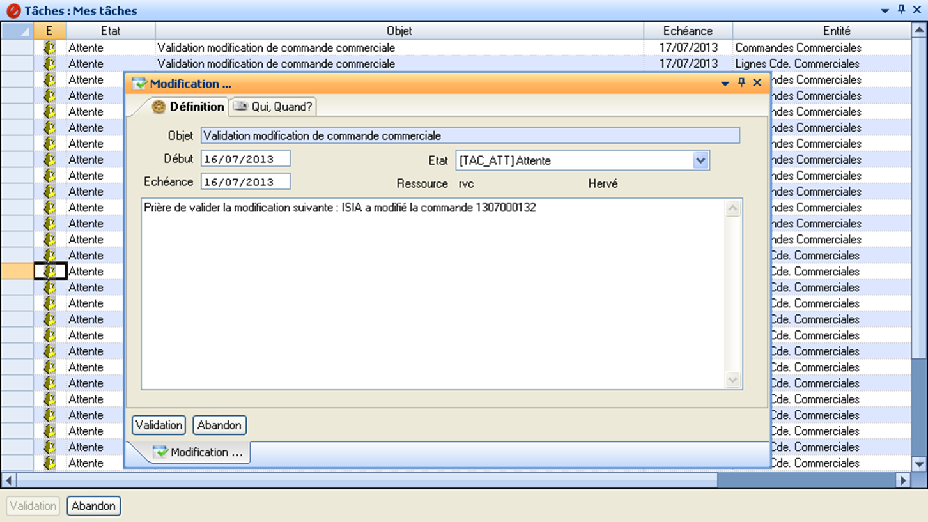
Task: Click the Modification tab icon at the dialog bottom
Action: point(160,452)
